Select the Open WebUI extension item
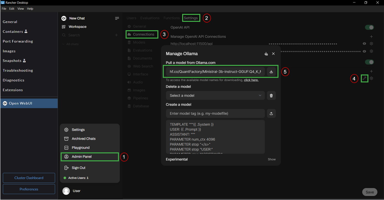 pyautogui.click(x=29, y=103)
